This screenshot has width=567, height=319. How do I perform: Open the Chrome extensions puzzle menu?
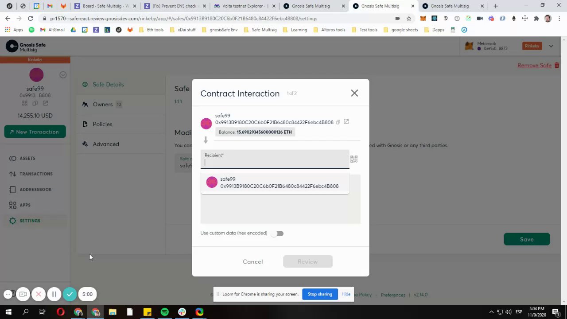536,19
